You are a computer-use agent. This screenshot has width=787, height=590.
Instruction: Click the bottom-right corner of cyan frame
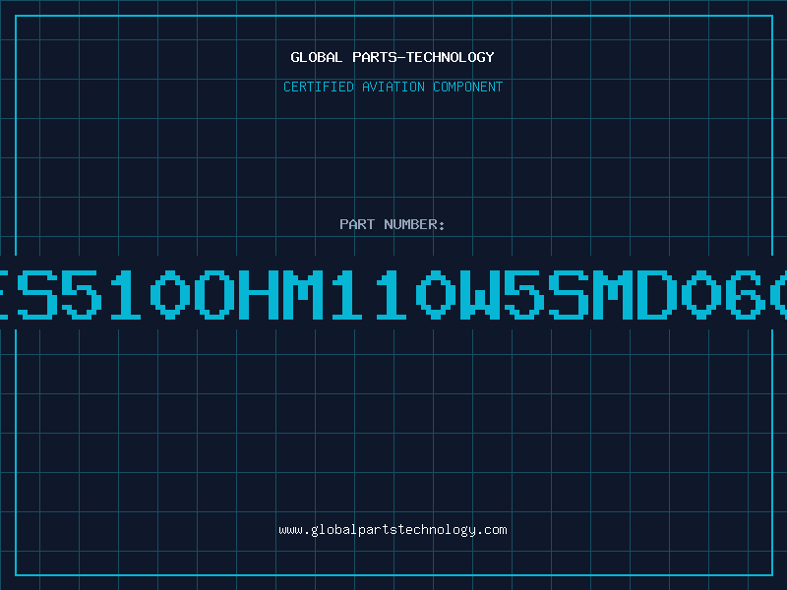click(x=772, y=575)
